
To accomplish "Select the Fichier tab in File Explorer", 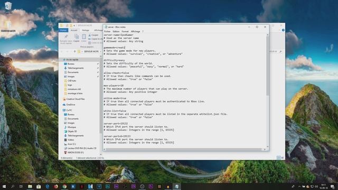I will pyautogui.click(x=63, y=31).
